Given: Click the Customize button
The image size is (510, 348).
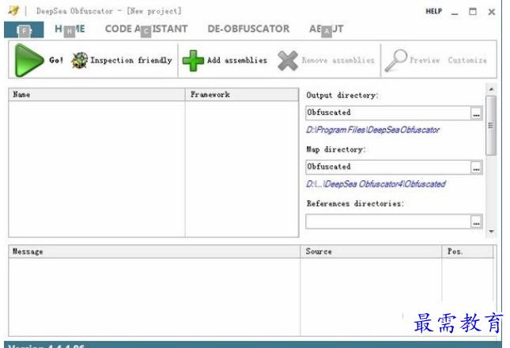Looking at the screenshot, I should (467, 60).
